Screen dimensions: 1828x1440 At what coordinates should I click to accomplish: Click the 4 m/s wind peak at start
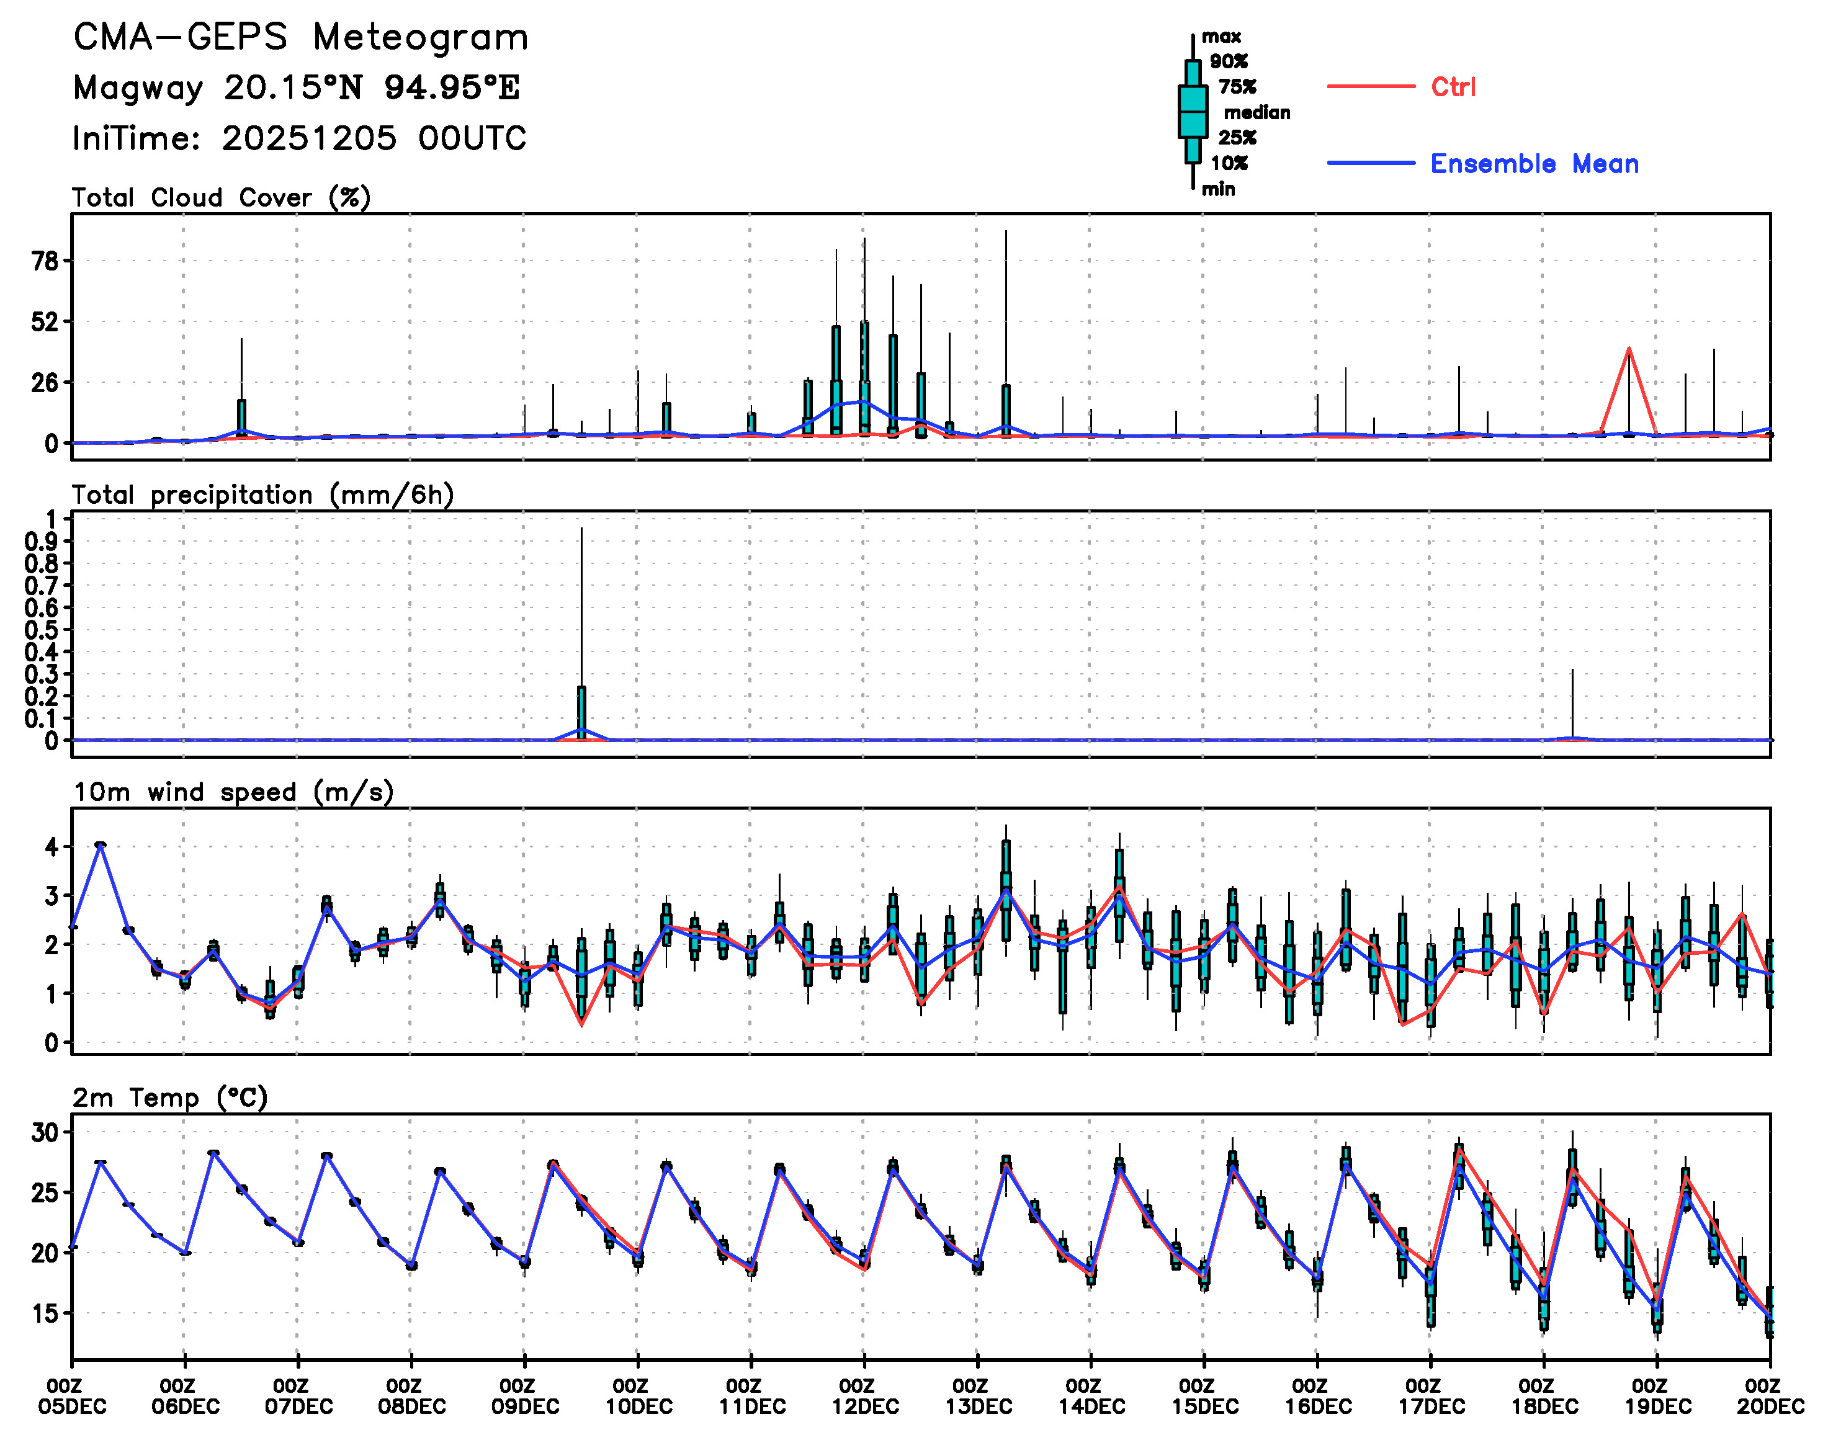101,845
